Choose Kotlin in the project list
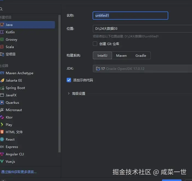The image size is (192, 181). click(x=27, y=32)
